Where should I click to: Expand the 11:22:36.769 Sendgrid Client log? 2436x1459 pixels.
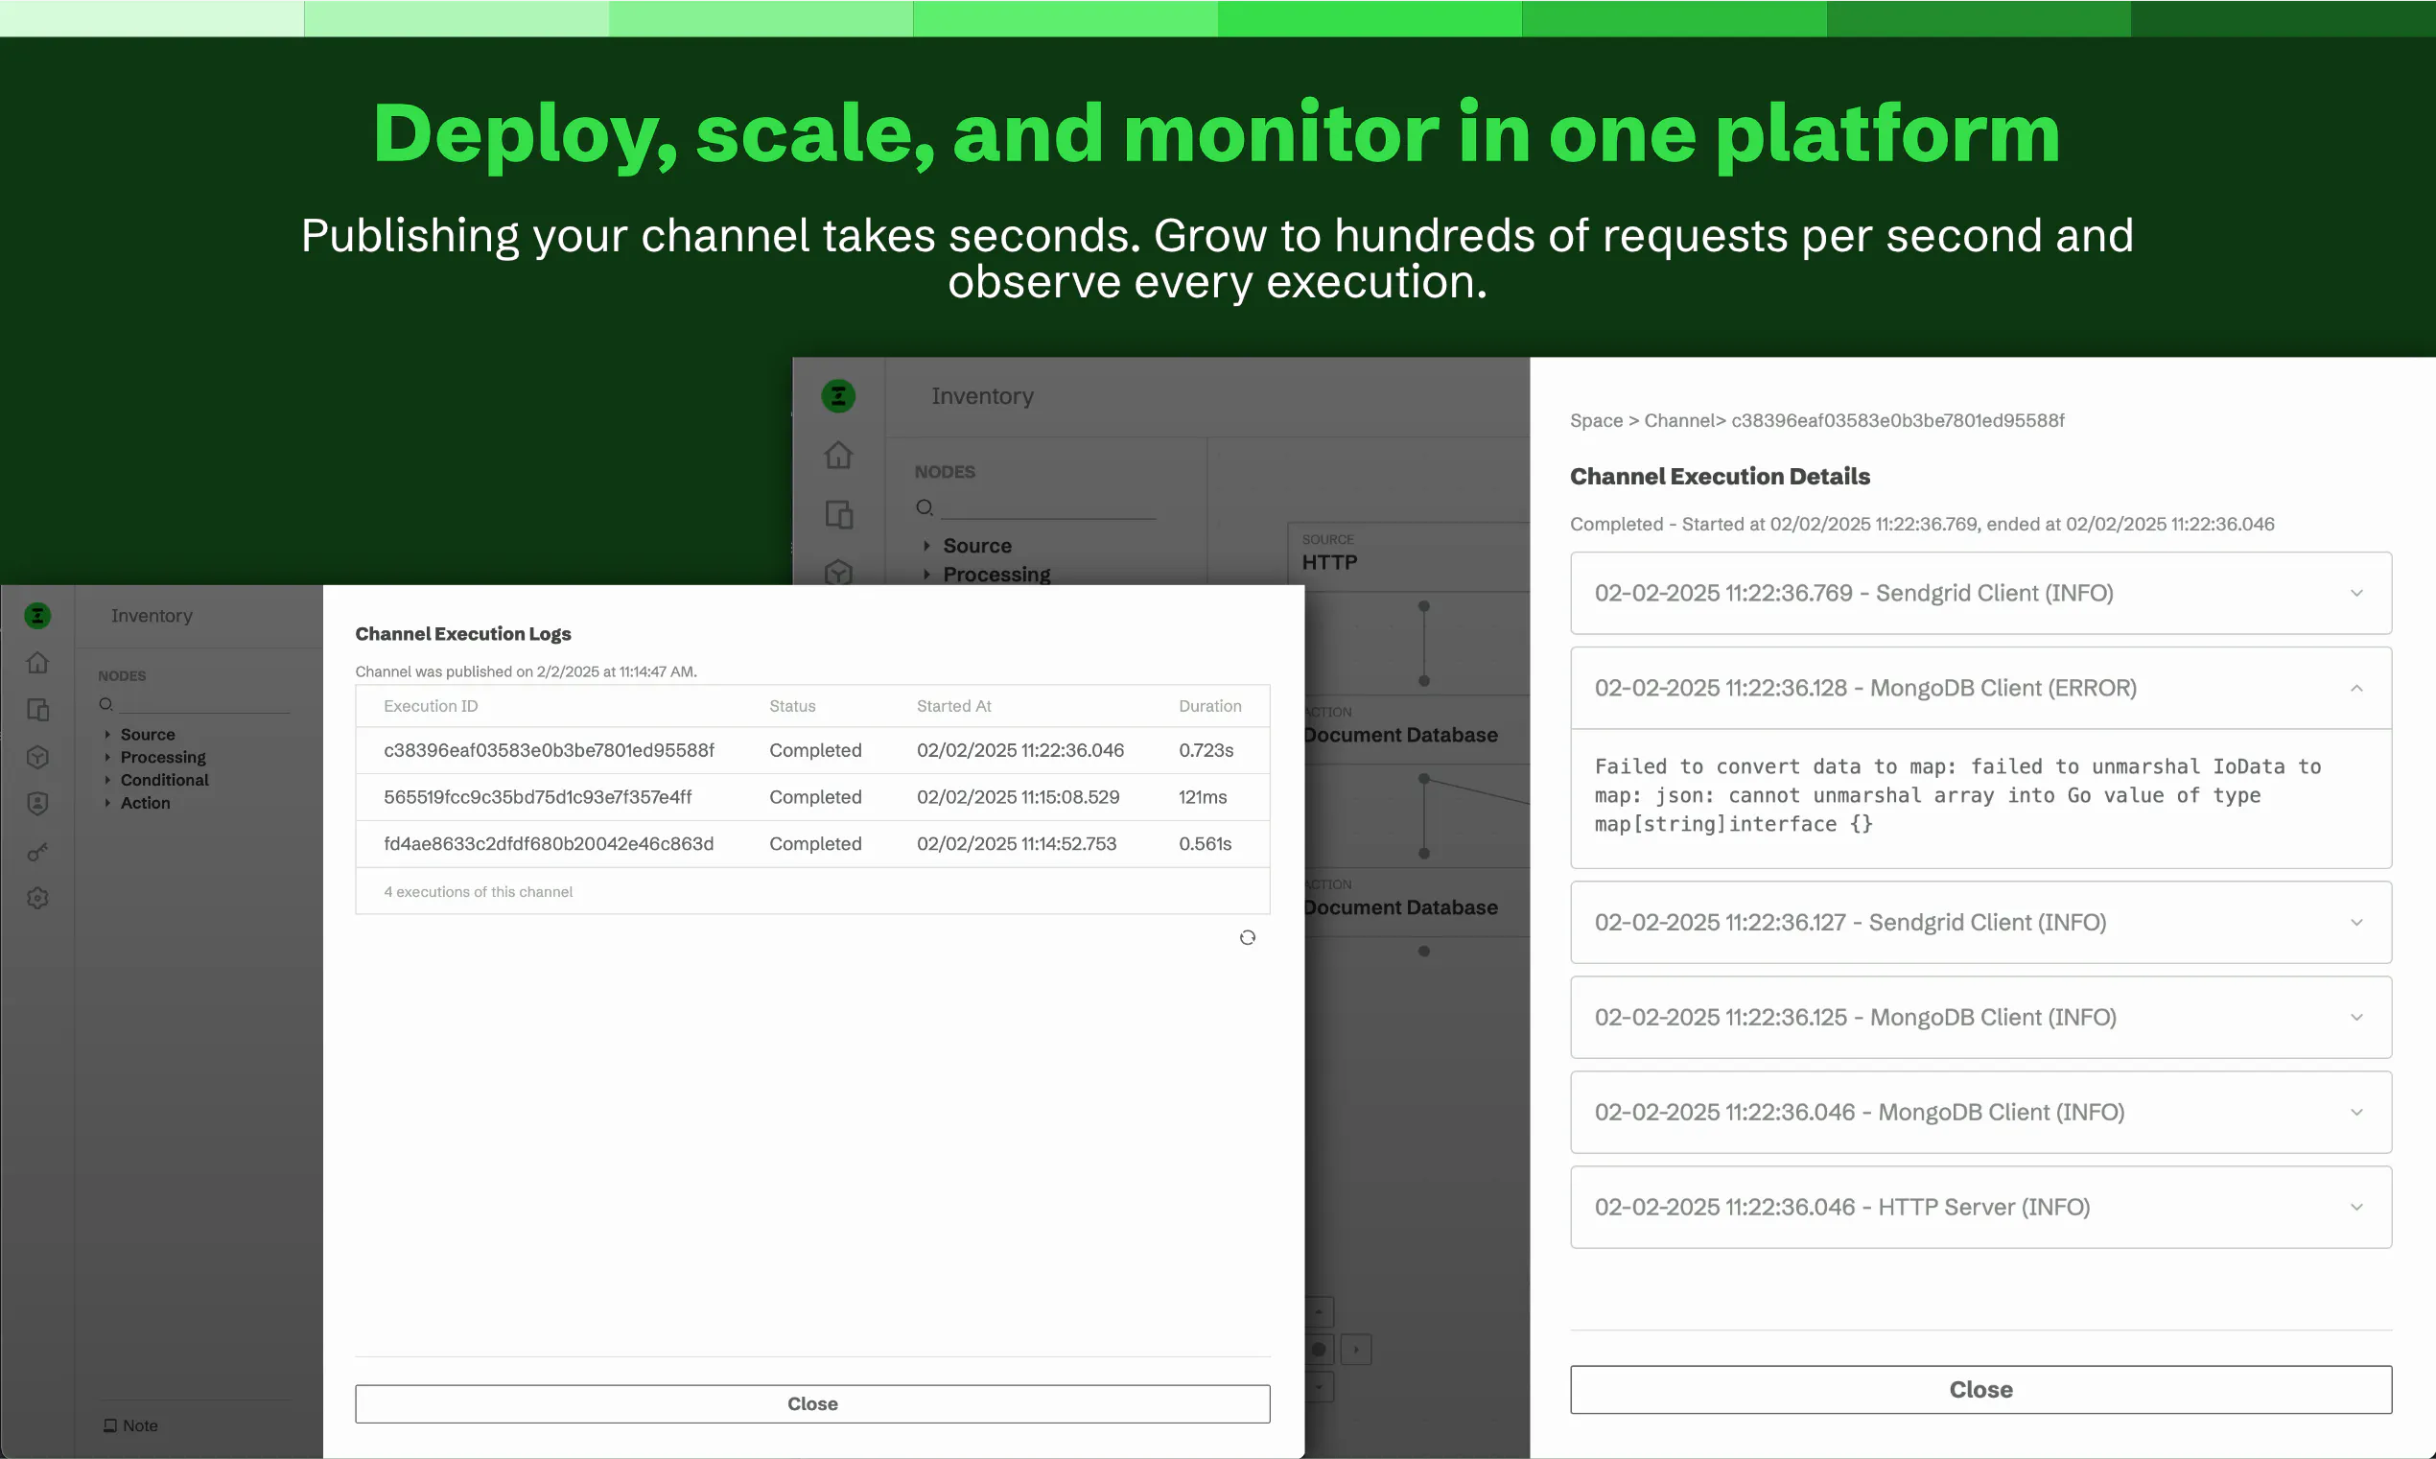point(1980,593)
